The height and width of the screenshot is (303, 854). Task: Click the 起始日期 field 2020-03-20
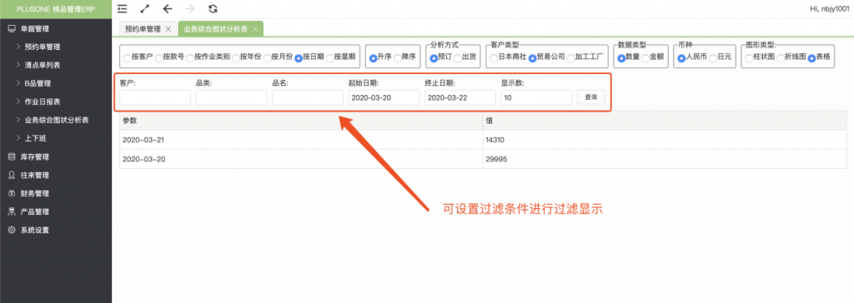(x=384, y=97)
